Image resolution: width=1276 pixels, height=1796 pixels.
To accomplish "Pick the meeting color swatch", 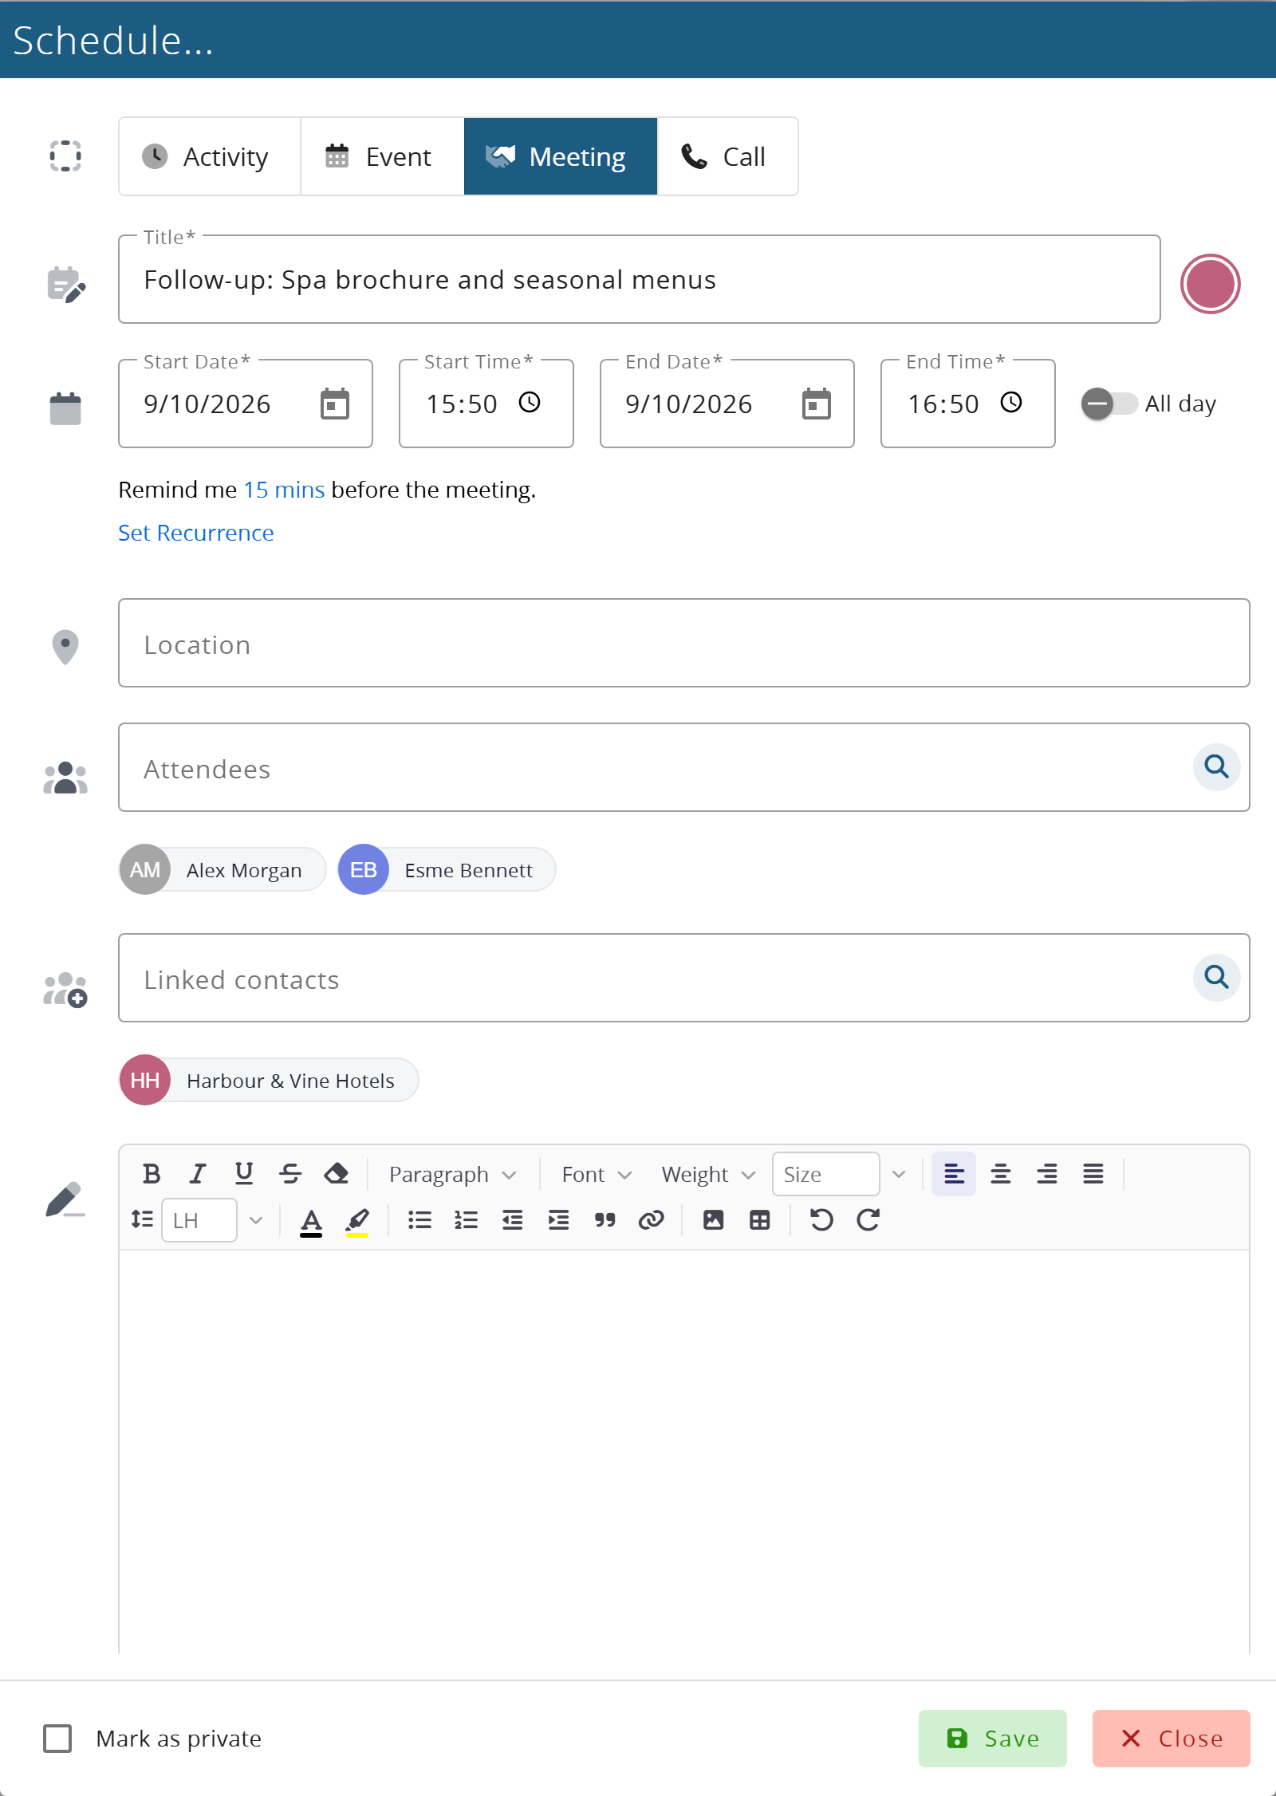I will coord(1211,284).
